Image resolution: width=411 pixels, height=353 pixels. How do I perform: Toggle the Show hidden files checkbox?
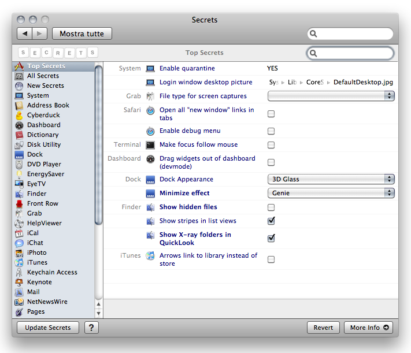coord(271,207)
